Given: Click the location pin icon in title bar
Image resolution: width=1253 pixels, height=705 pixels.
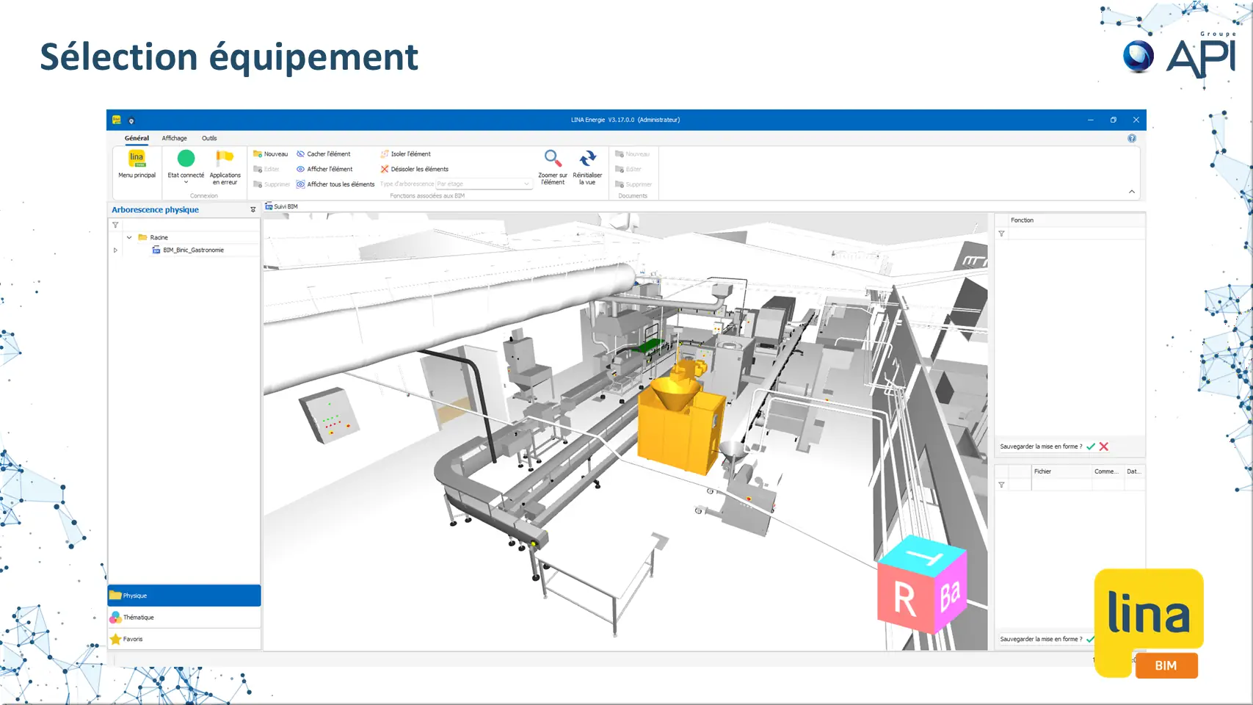Looking at the screenshot, I should (131, 120).
